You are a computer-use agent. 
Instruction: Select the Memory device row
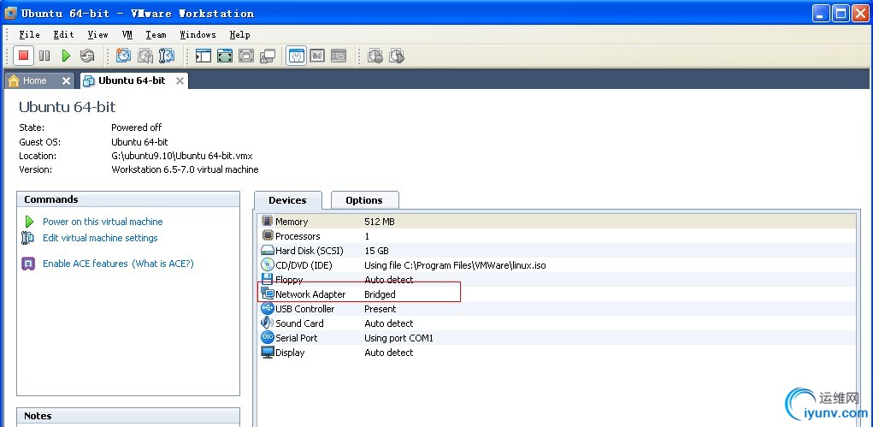coord(292,222)
